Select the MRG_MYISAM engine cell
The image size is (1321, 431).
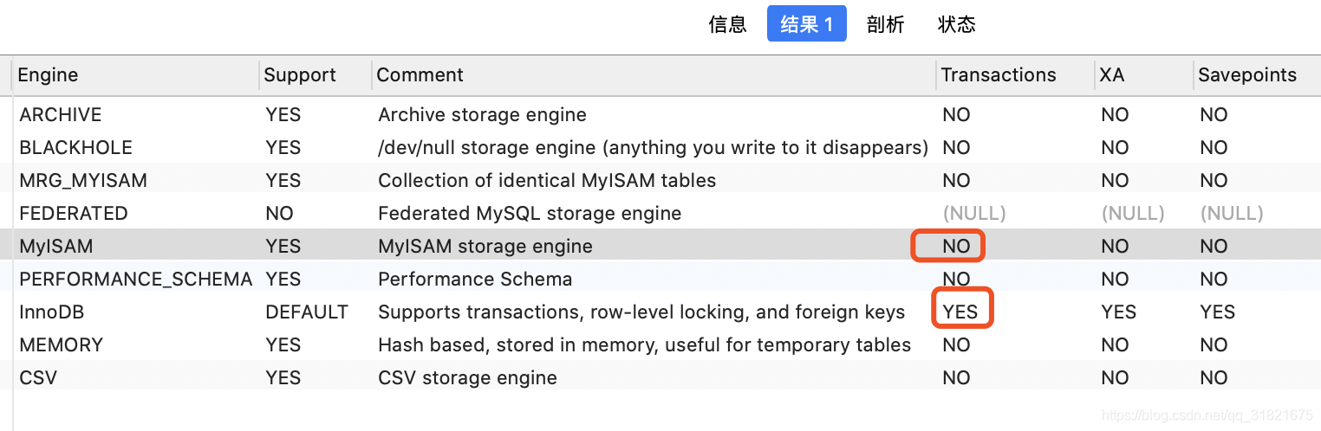[83, 181]
